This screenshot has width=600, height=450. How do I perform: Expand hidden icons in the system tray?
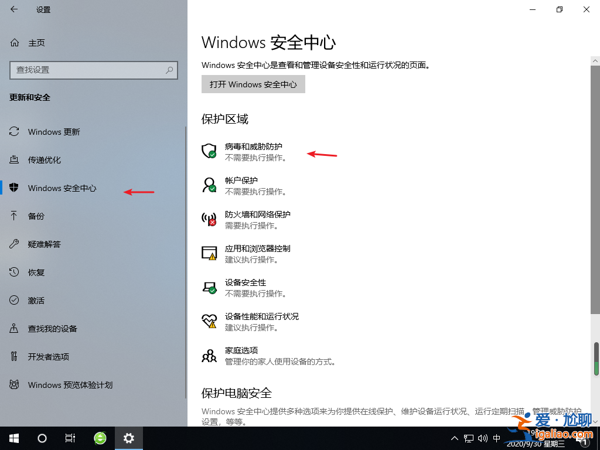coord(455,438)
